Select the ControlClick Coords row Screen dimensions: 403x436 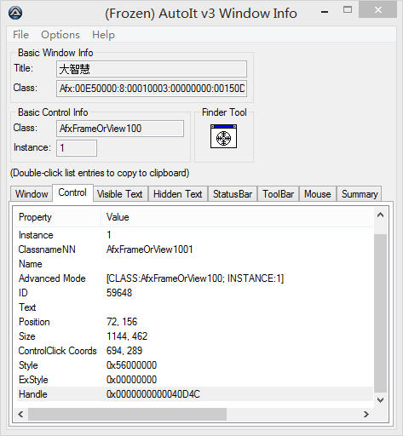(194, 351)
